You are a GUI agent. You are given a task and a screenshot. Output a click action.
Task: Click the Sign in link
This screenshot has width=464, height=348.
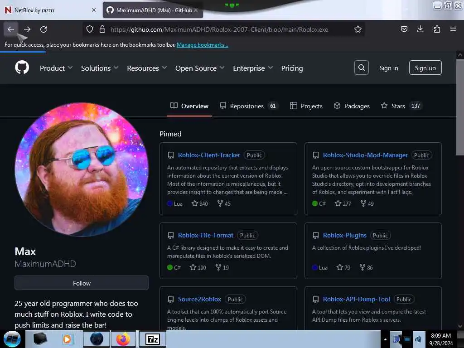(x=389, y=68)
